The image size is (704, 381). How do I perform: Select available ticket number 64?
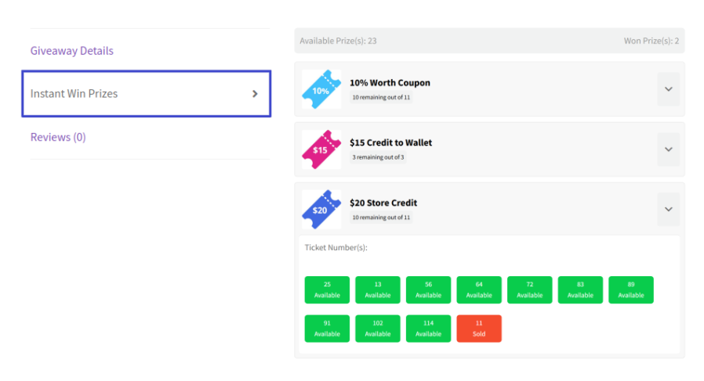[x=479, y=289]
